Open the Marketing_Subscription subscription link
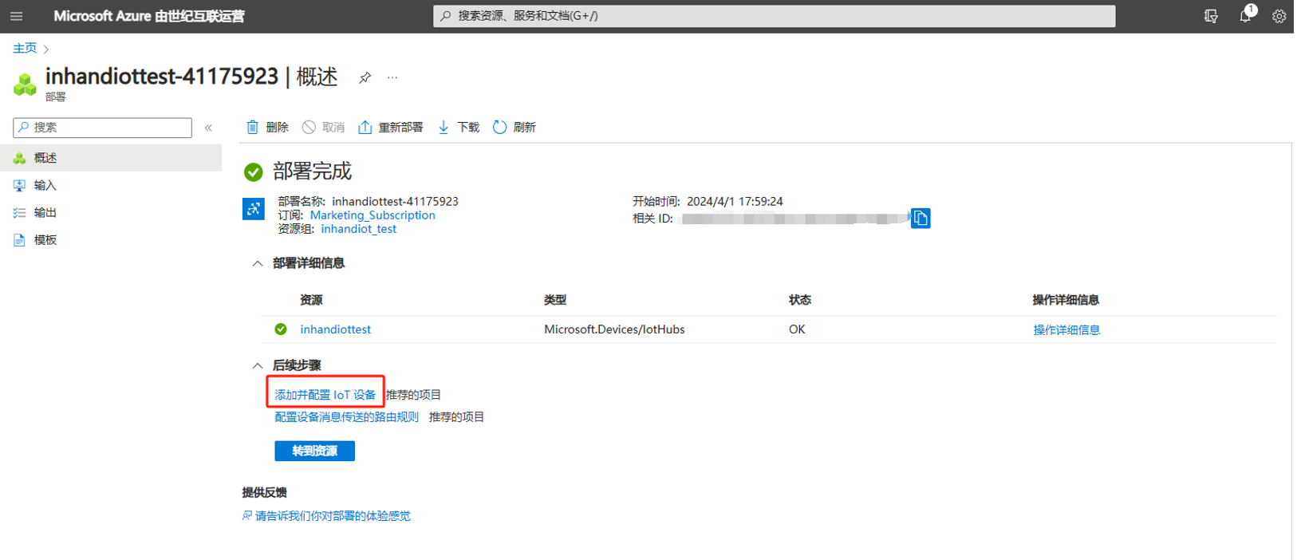Screen dimensions: 1297x560 pyautogui.click(x=373, y=215)
